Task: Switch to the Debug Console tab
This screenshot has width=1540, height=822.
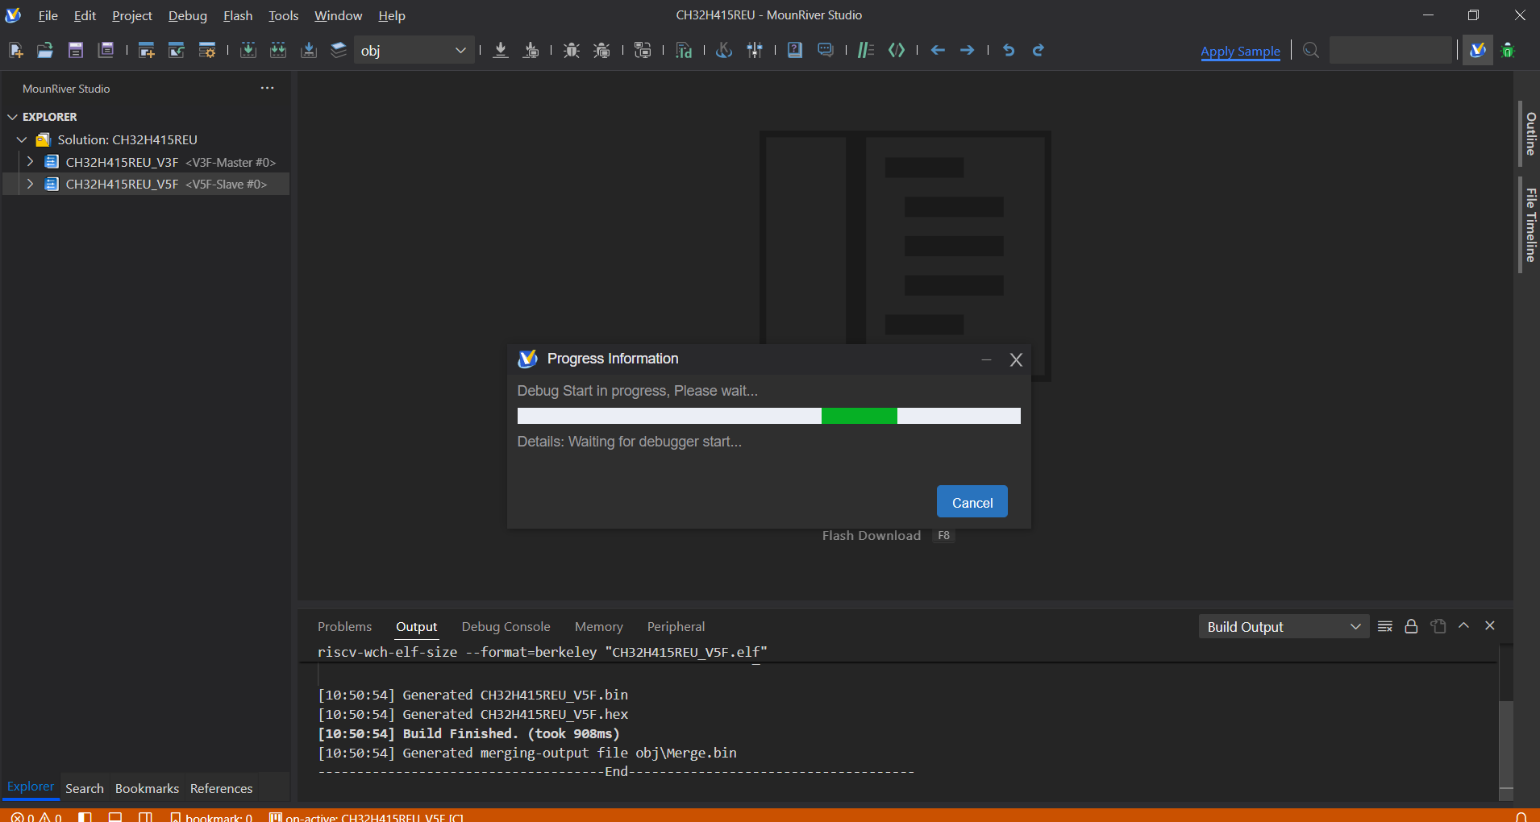Action: (x=506, y=626)
